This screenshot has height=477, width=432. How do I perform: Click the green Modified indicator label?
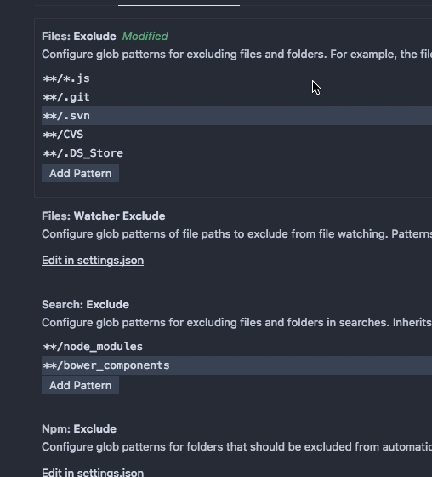tap(145, 36)
